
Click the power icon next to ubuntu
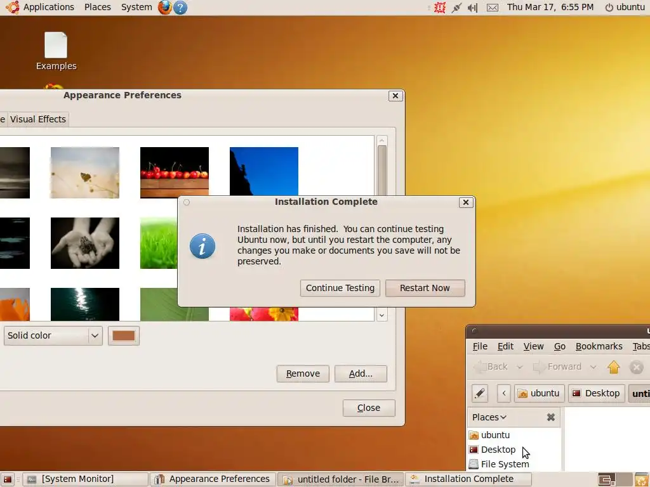[609, 8]
